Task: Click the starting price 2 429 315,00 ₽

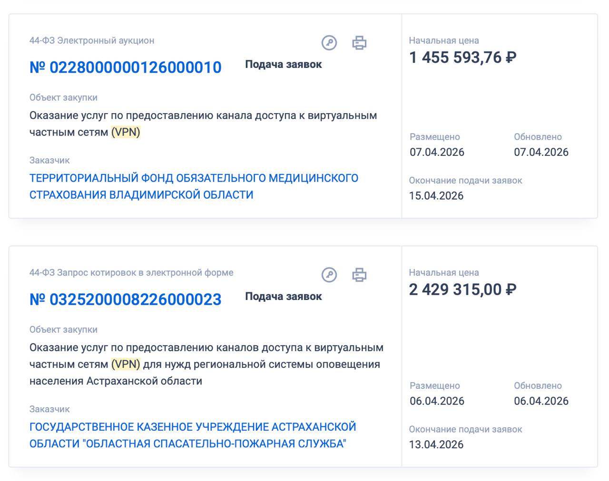Action: (462, 289)
